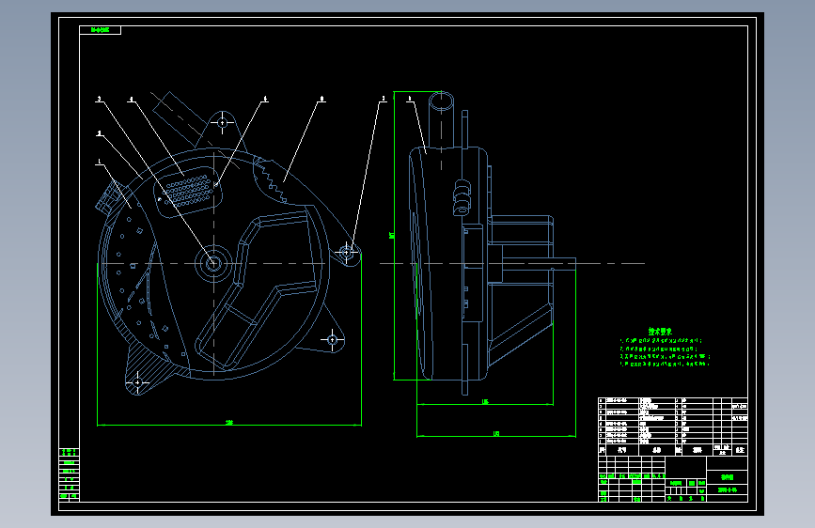Image resolution: width=815 pixels, height=528 pixels.
Task: Click the green-labeled box at top-left of frame
Action: coord(101,30)
